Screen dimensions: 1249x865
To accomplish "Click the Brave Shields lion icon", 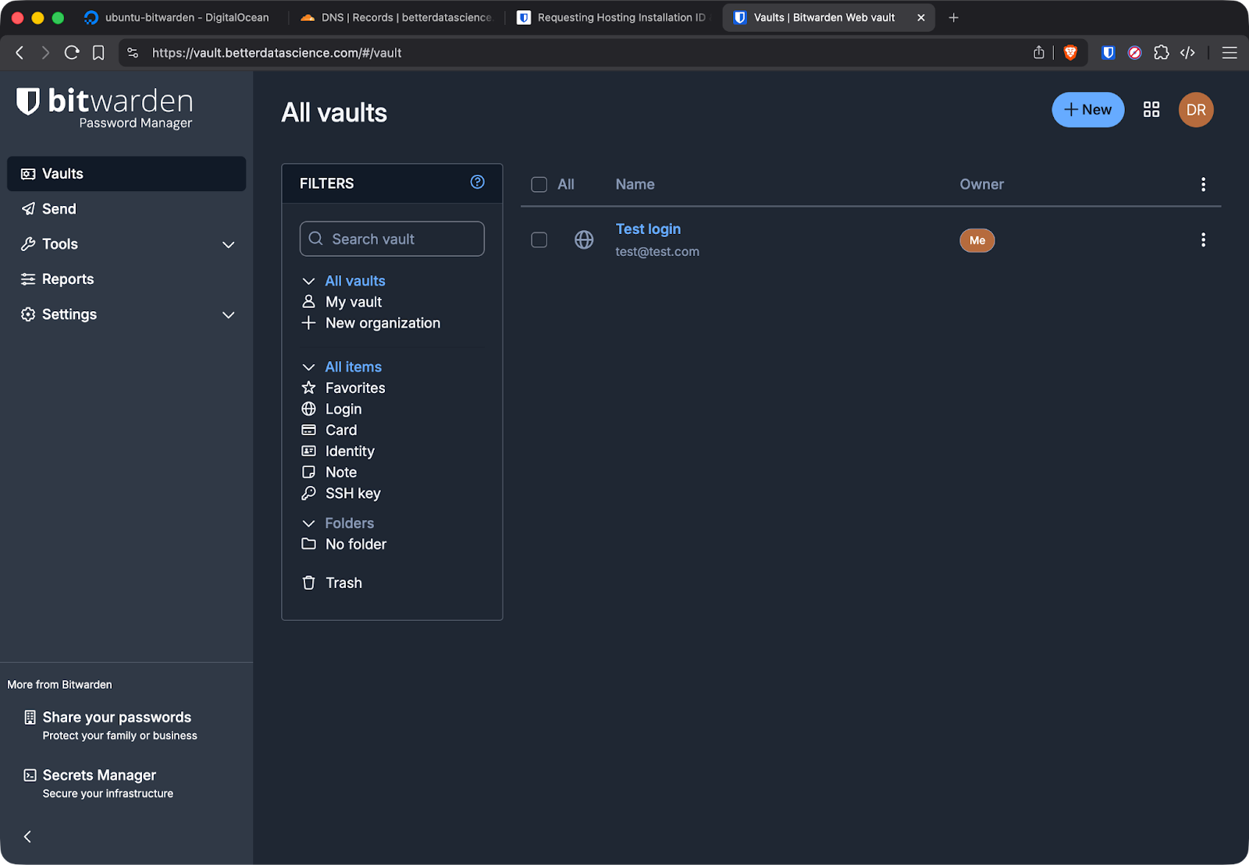I will pyautogui.click(x=1070, y=53).
